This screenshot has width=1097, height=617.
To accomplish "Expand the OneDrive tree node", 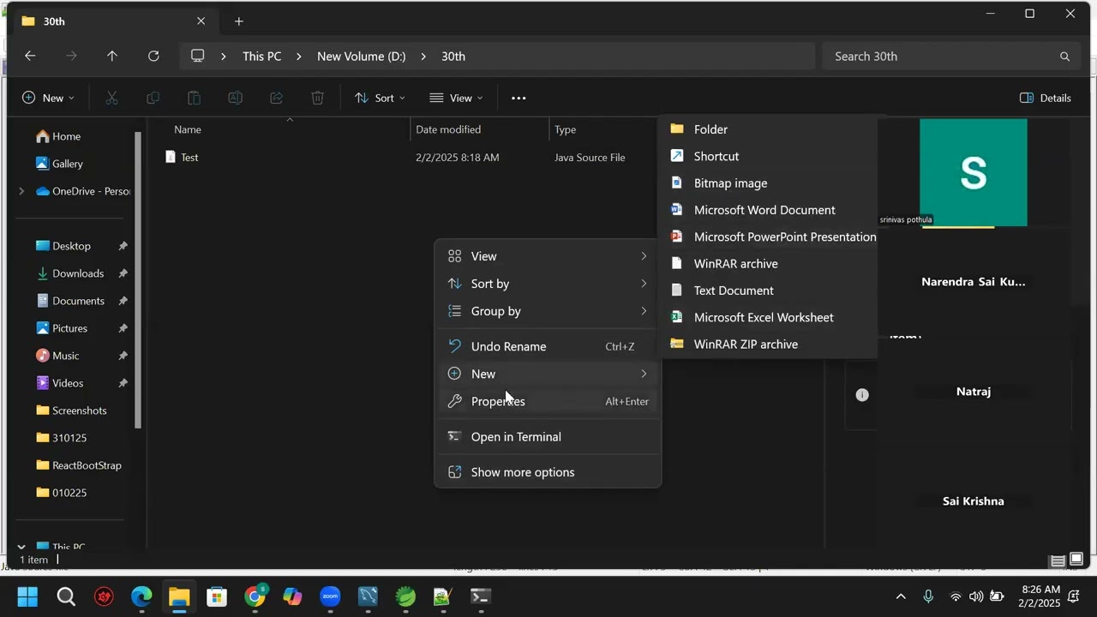I will coord(21,191).
